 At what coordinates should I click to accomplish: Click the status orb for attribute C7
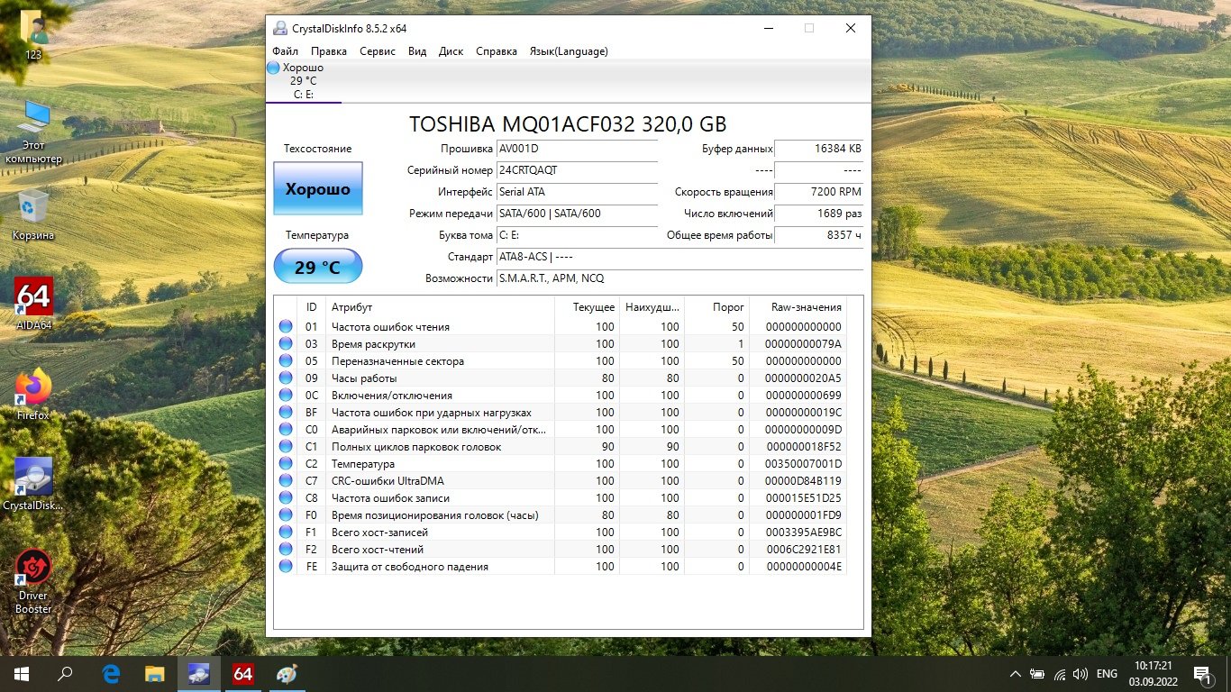tap(286, 481)
